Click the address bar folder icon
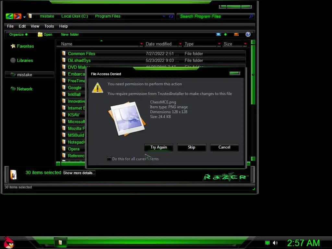Screen dimensions: 332x249 click(x=30, y=16)
